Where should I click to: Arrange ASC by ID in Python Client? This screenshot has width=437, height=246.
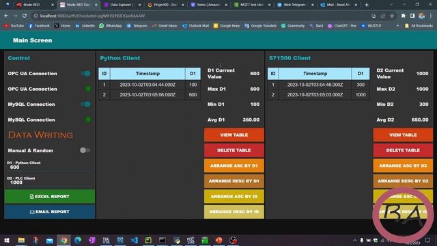pos(234,196)
